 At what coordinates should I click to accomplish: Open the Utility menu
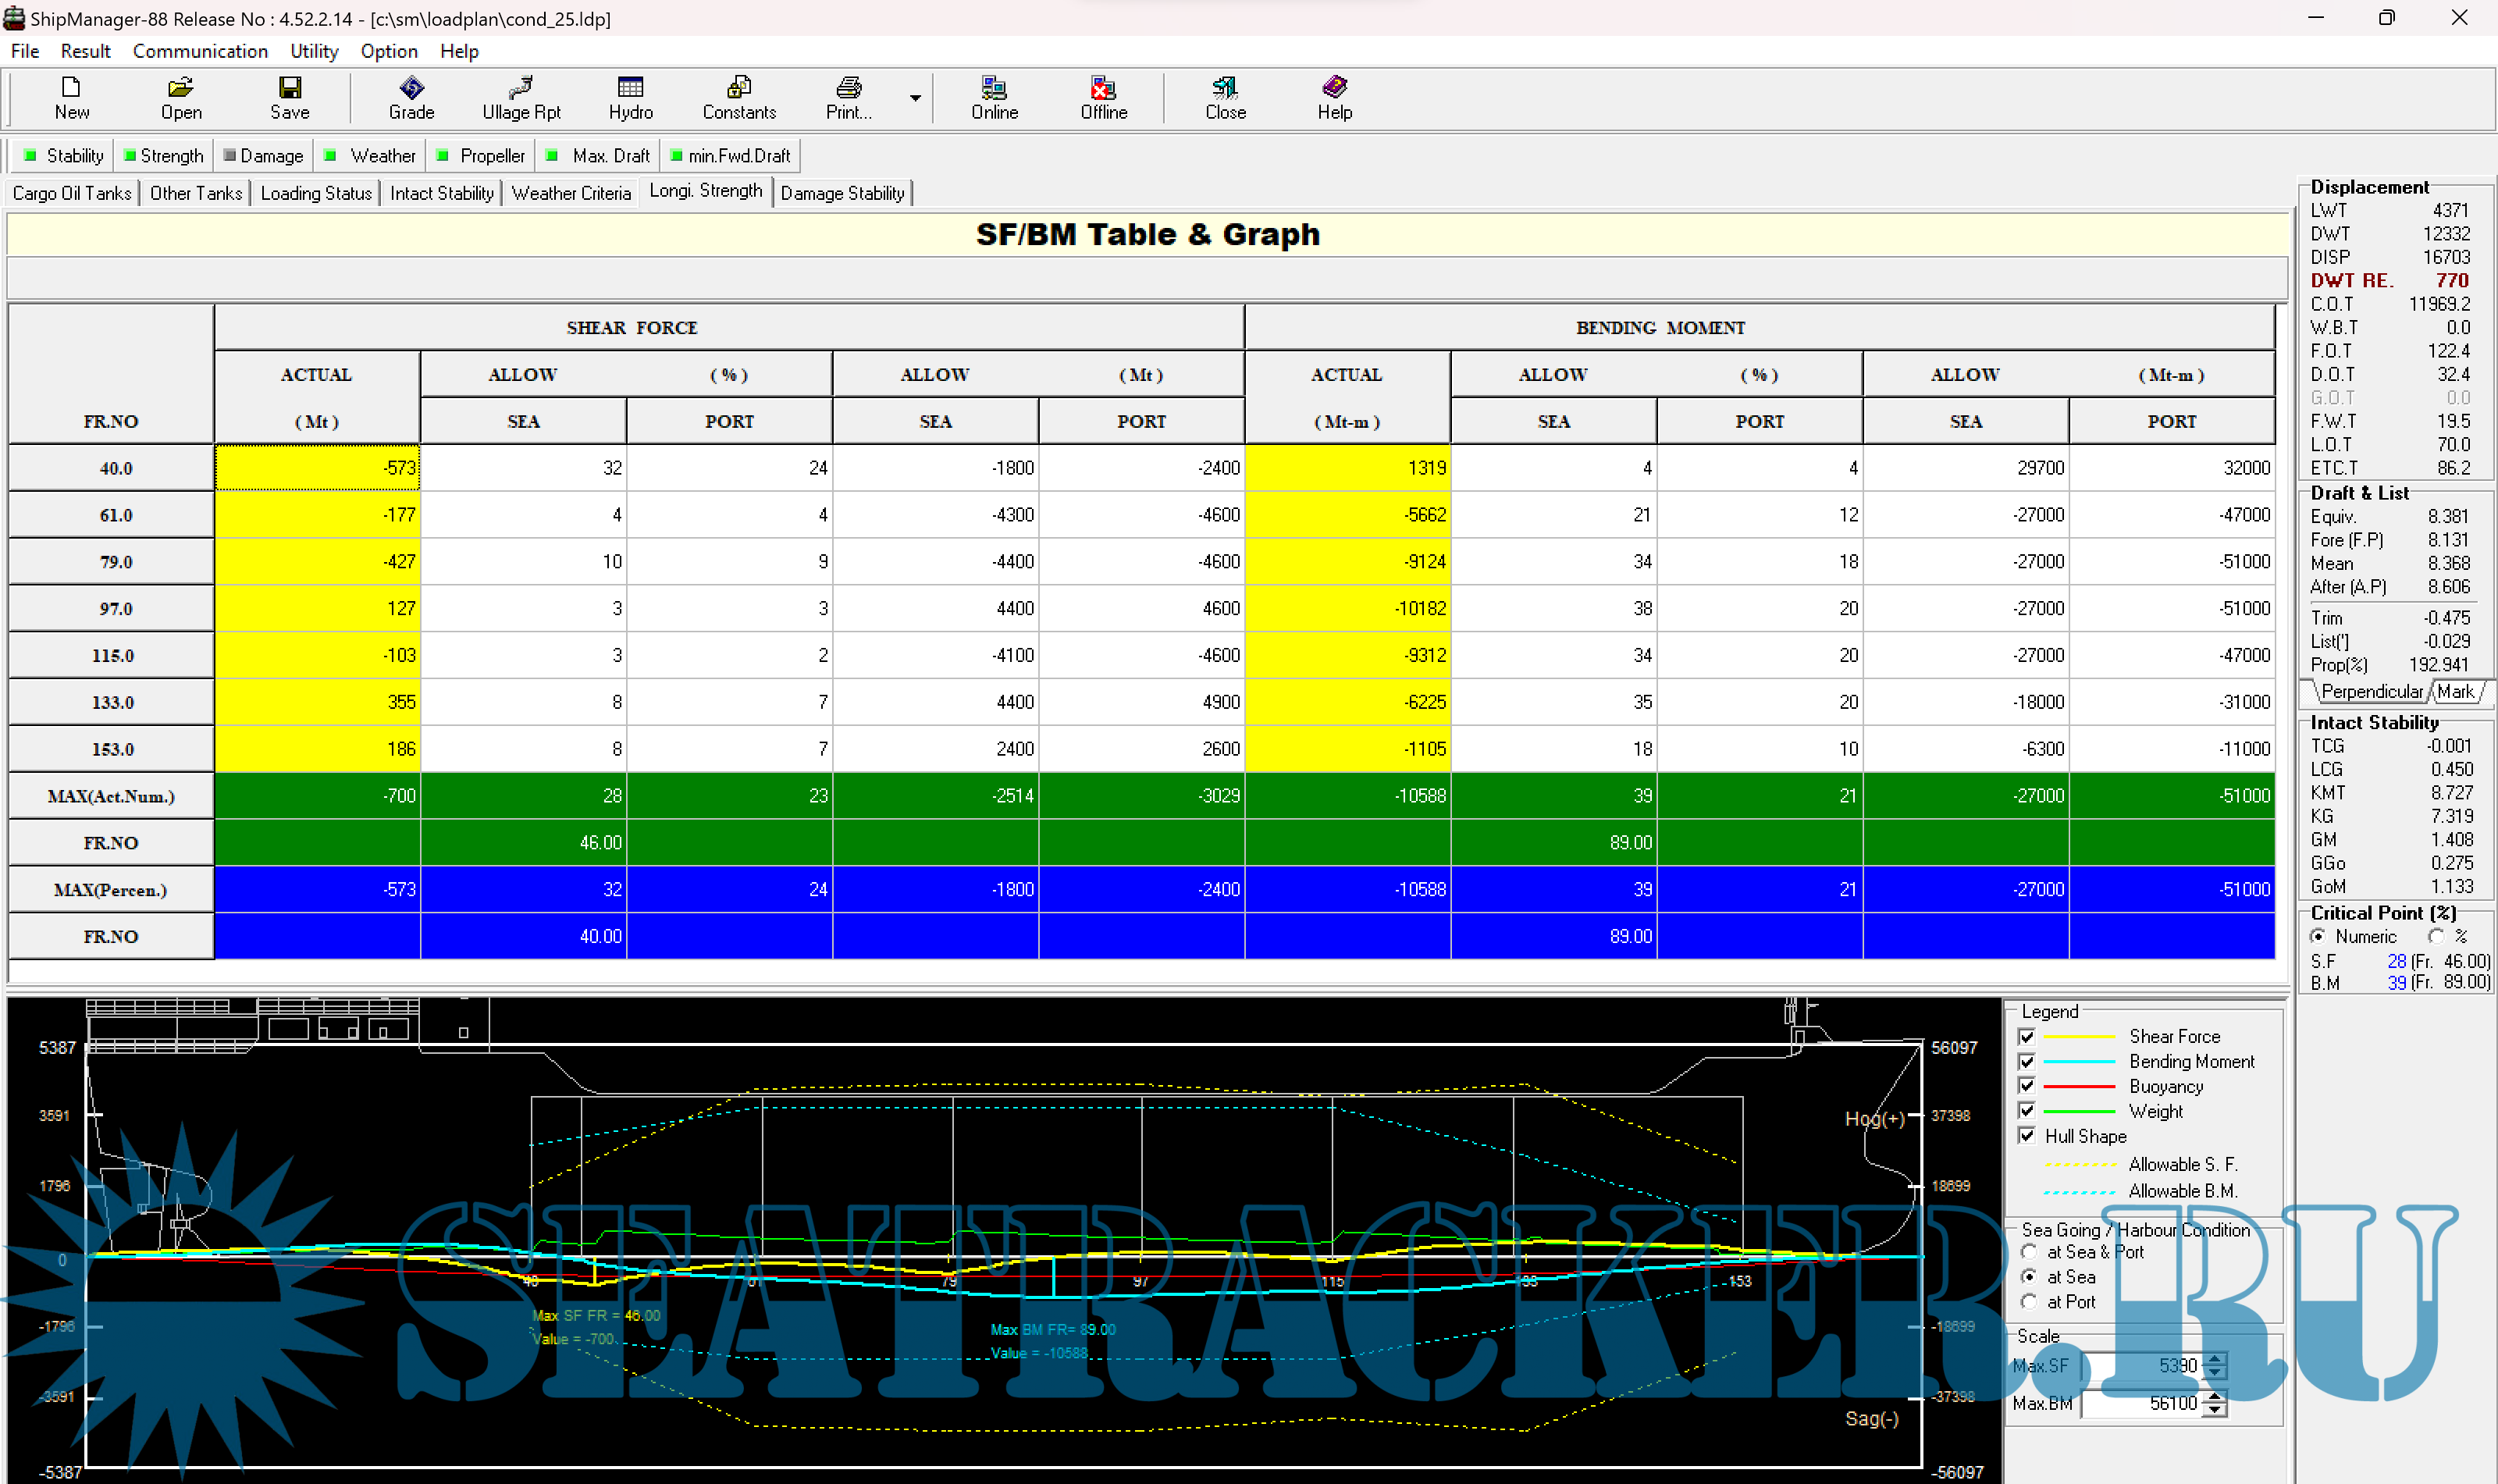(x=314, y=51)
